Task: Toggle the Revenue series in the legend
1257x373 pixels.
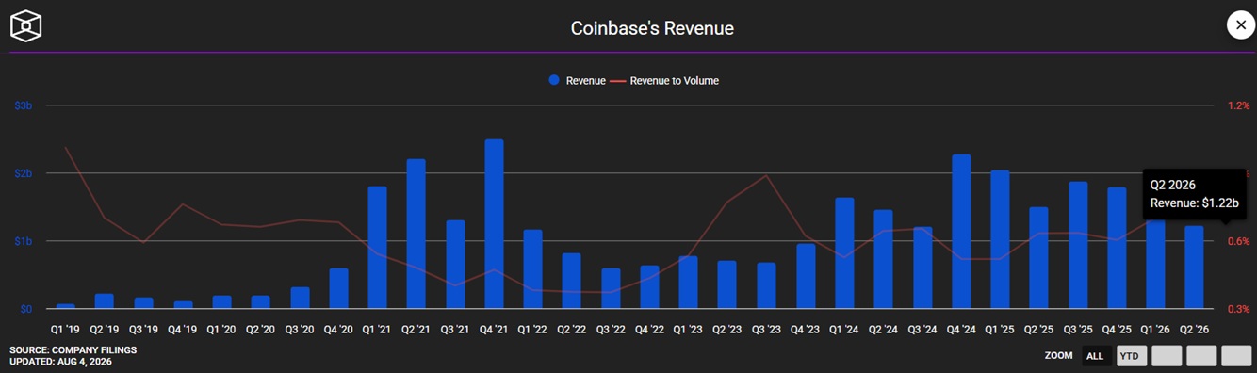Action: click(578, 81)
